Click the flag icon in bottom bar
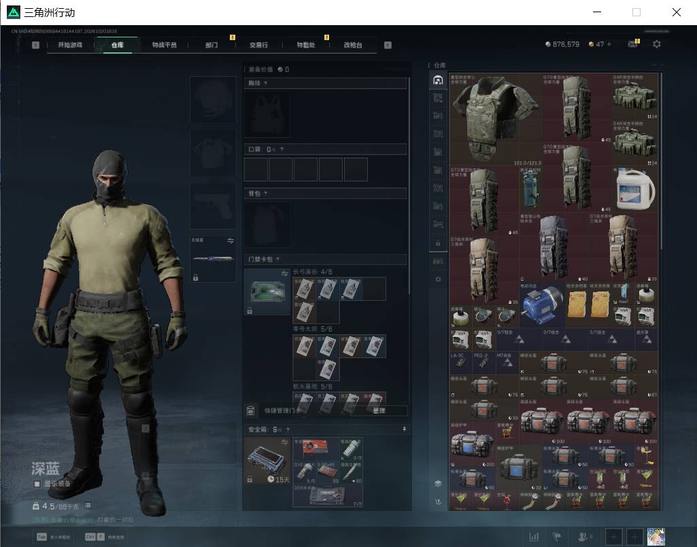The image size is (697, 547). [557, 537]
